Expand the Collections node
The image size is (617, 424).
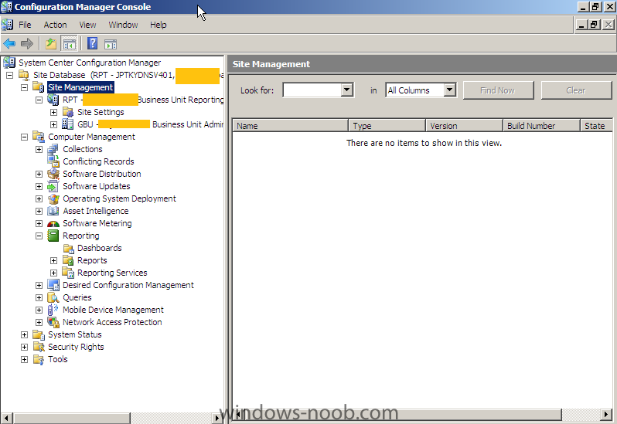coord(39,149)
